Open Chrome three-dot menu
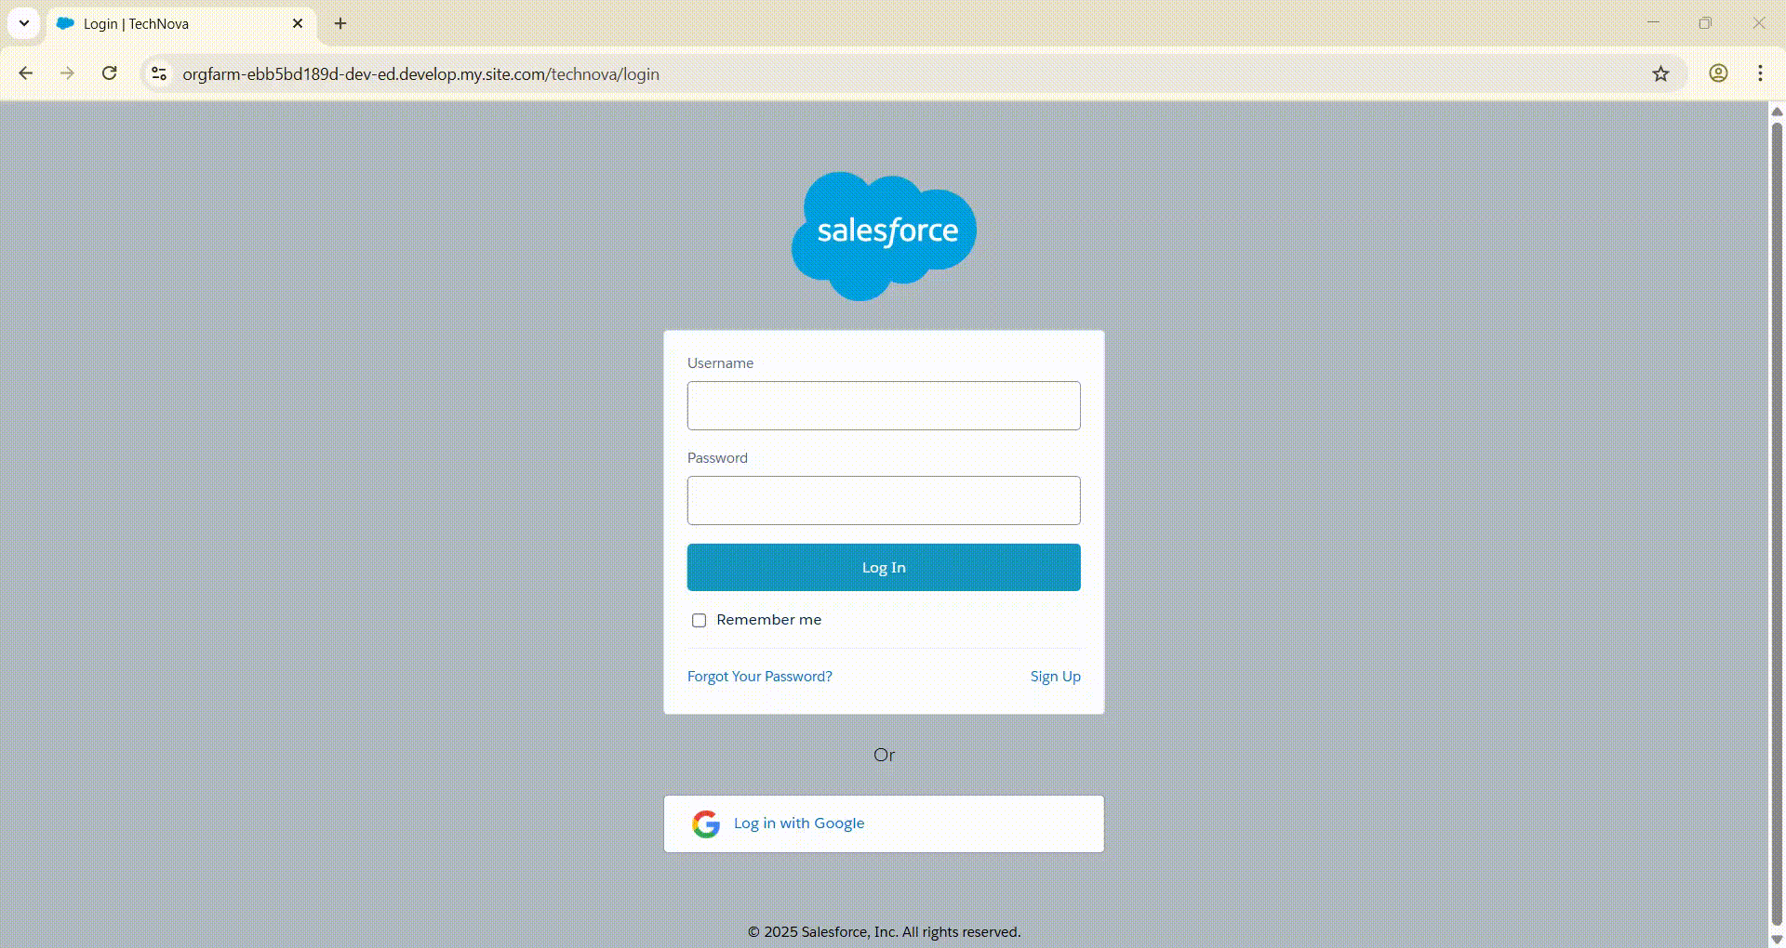This screenshot has height=948, width=1786. pos(1760,74)
